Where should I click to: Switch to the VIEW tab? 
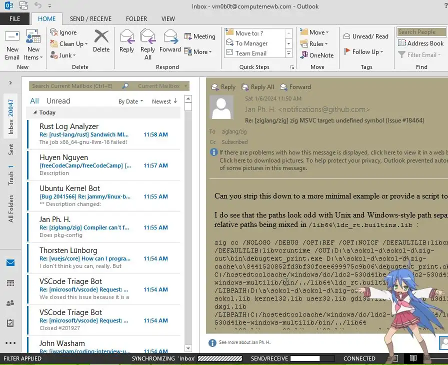[168, 19]
